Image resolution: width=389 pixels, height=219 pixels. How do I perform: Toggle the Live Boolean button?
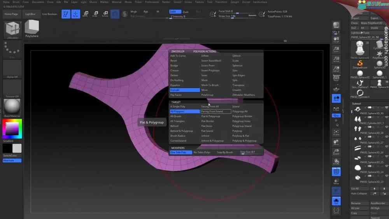50,14
